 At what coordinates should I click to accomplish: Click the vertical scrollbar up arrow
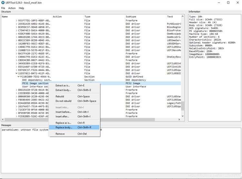(x=183, y=16)
